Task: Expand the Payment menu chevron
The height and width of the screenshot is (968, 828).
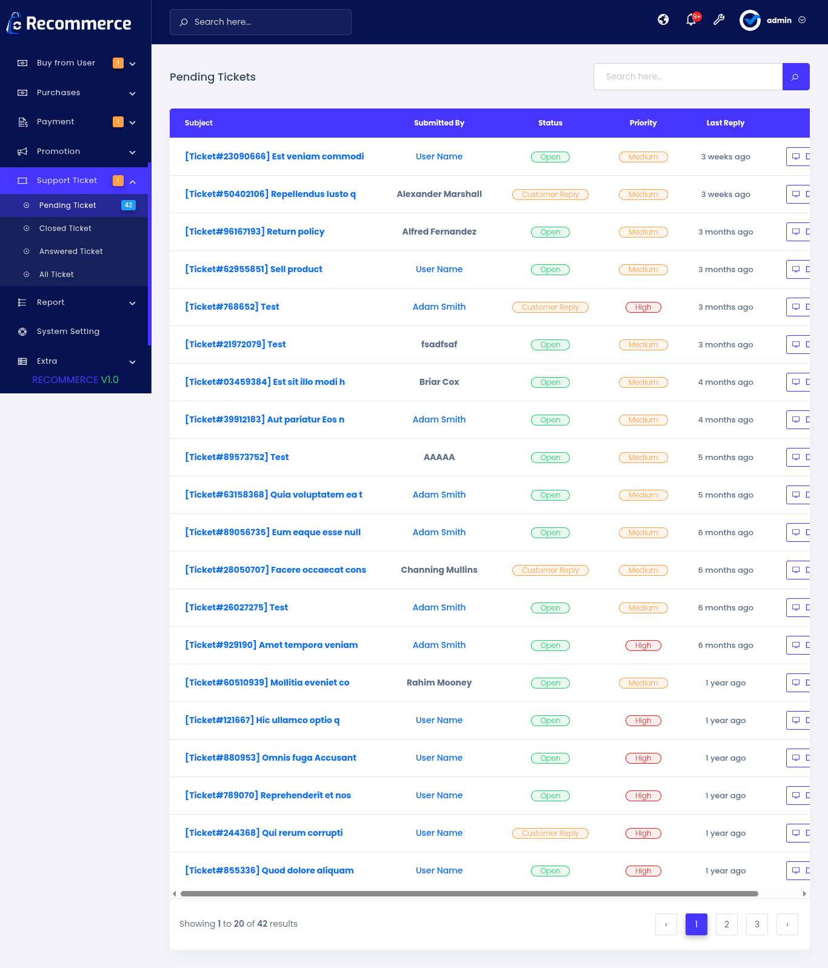Action: click(x=132, y=122)
